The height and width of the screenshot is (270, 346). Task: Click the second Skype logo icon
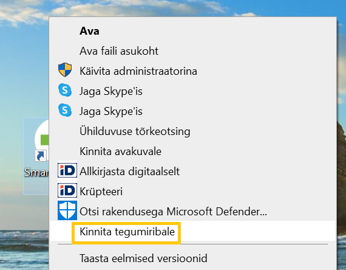tap(65, 110)
